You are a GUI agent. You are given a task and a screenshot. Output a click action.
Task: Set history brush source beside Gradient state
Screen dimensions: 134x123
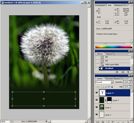97,68
